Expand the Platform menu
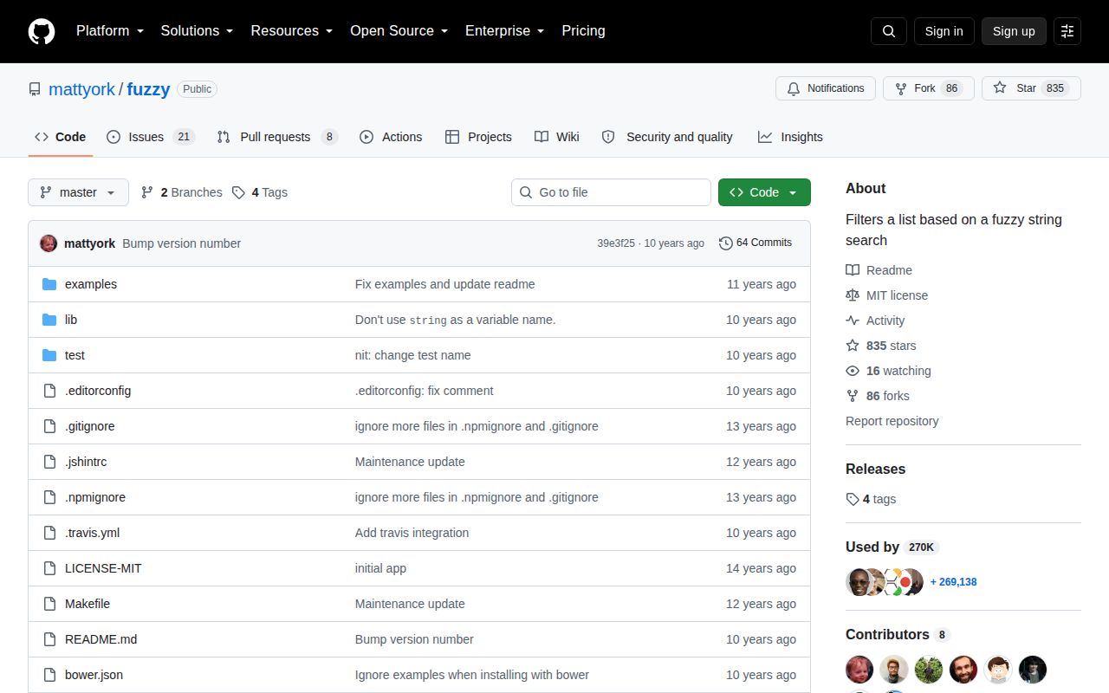 pyautogui.click(x=111, y=30)
